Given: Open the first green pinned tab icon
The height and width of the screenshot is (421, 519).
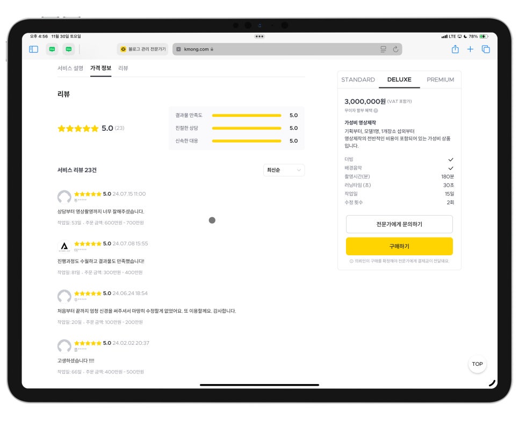Looking at the screenshot, I should (52, 49).
